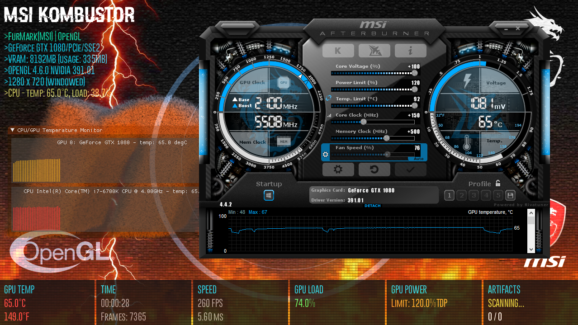Click the GPU temperature graph in Afterburner
The image size is (578, 325).
click(370, 233)
